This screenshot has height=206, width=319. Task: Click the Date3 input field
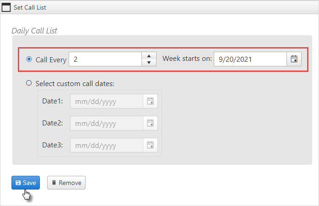(107, 145)
